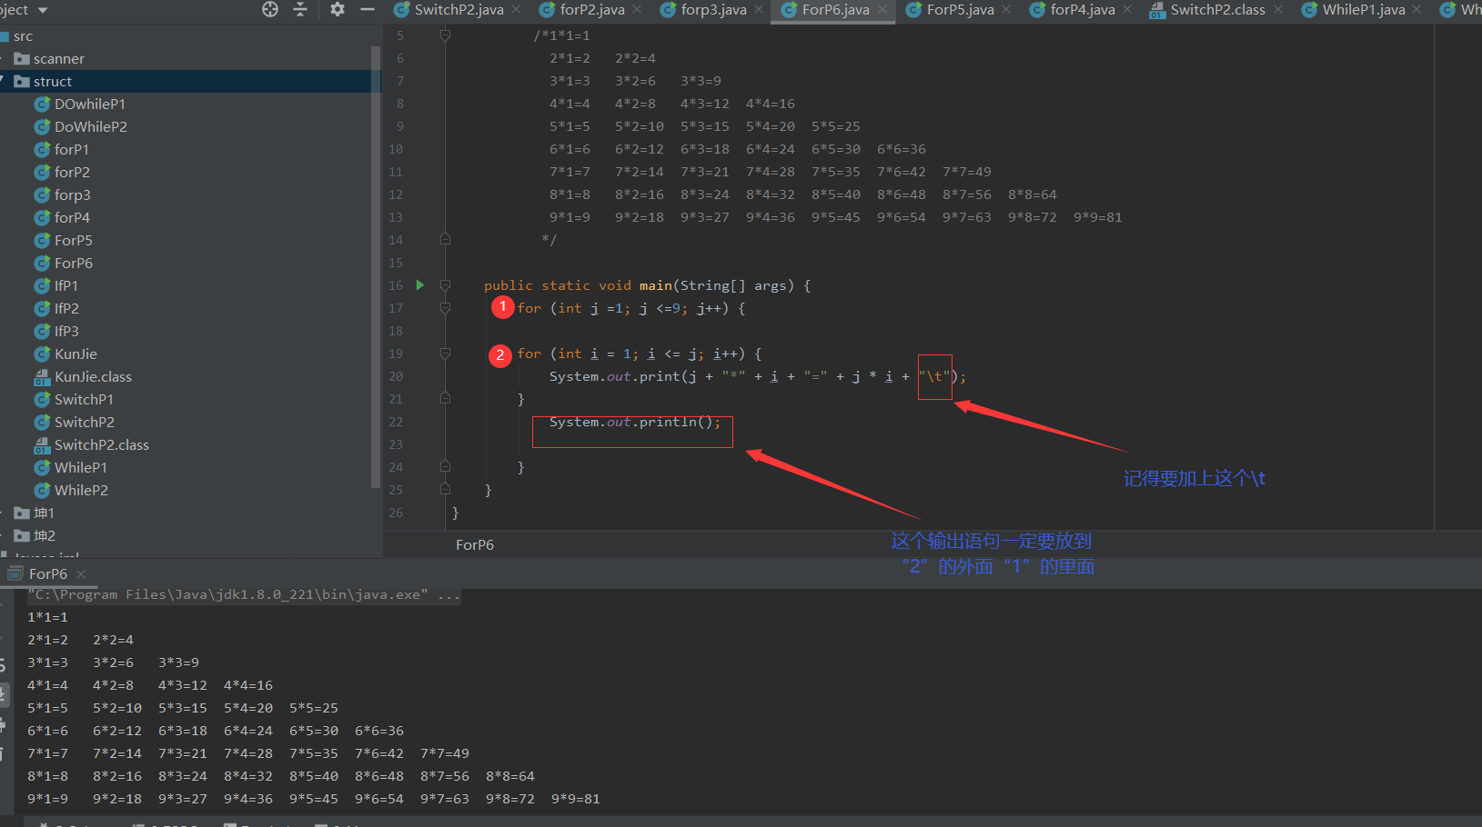Close the ForP6 run tab
Screen dimensions: 1482x827
[x=81, y=573]
